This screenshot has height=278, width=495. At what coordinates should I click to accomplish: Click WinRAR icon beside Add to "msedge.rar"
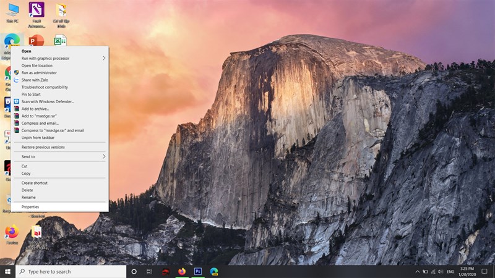coord(17,116)
